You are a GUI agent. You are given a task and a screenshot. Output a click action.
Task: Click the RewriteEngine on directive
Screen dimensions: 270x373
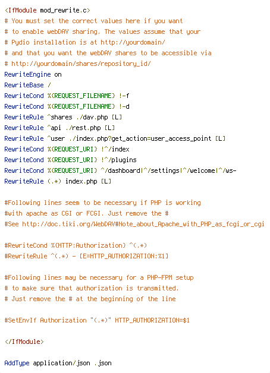(33, 74)
